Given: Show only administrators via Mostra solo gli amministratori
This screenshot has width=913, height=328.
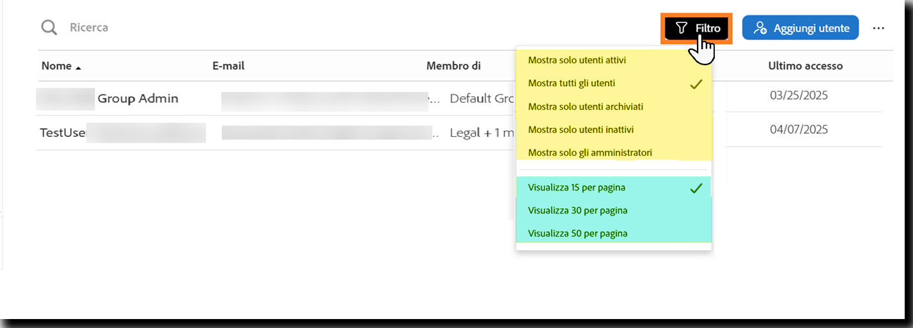Looking at the screenshot, I should coord(589,152).
